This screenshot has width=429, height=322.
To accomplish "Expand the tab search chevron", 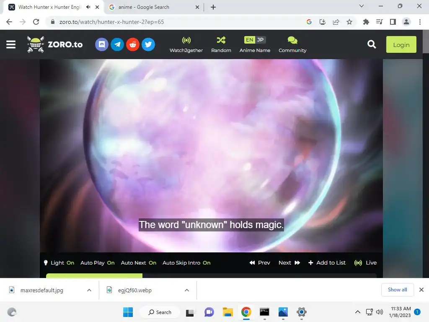I will coord(362,6).
